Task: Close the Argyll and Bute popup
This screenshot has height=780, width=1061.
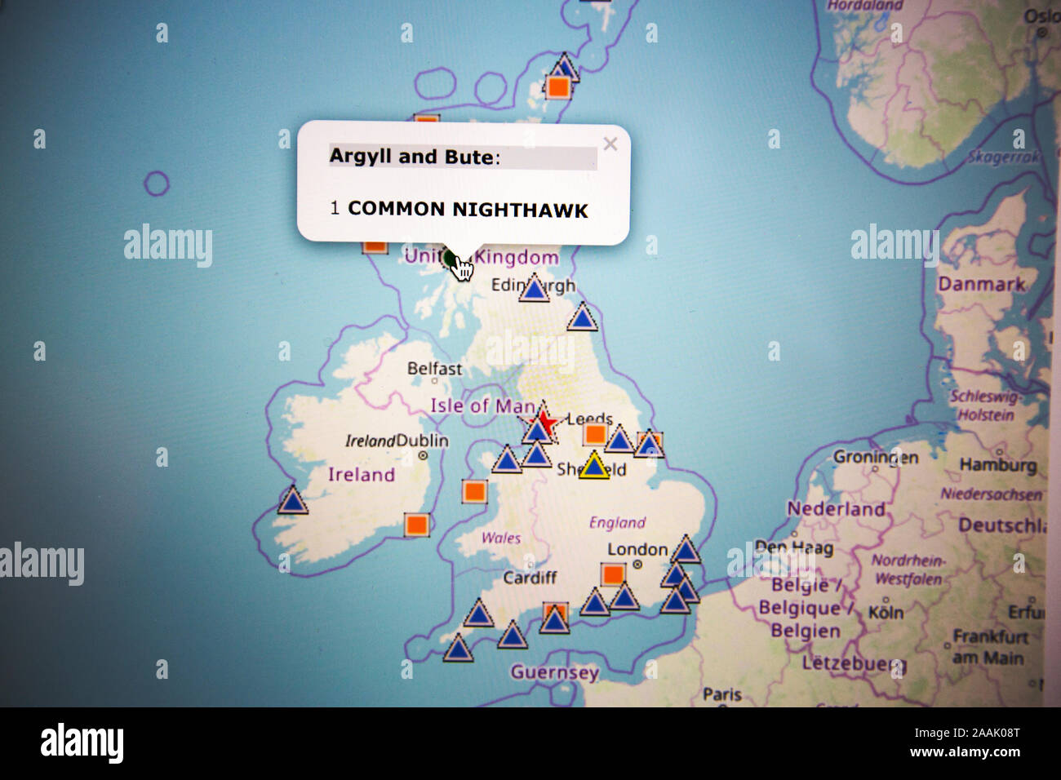Action: click(610, 144)
